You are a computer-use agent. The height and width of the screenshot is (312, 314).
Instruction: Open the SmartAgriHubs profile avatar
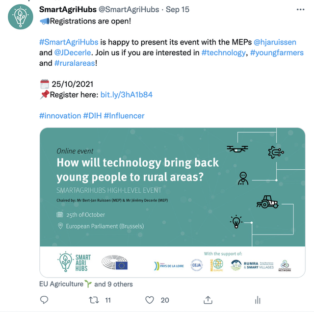point(21,17)
